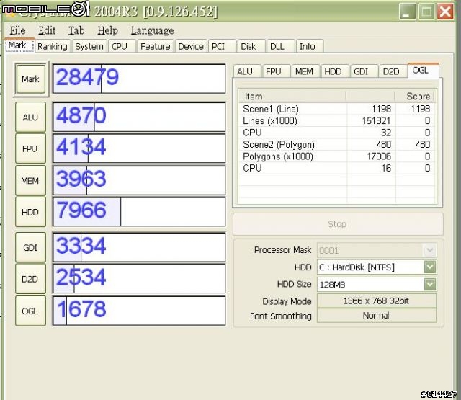Viewport: 461px width, 400px height.
Task: Expand the HDD Size dropdown
Action: click(x=430, y=284)
